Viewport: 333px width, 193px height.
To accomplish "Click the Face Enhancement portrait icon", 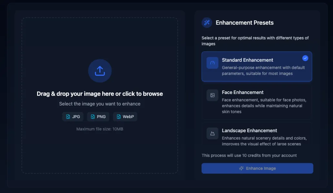I will coord(212,95).
